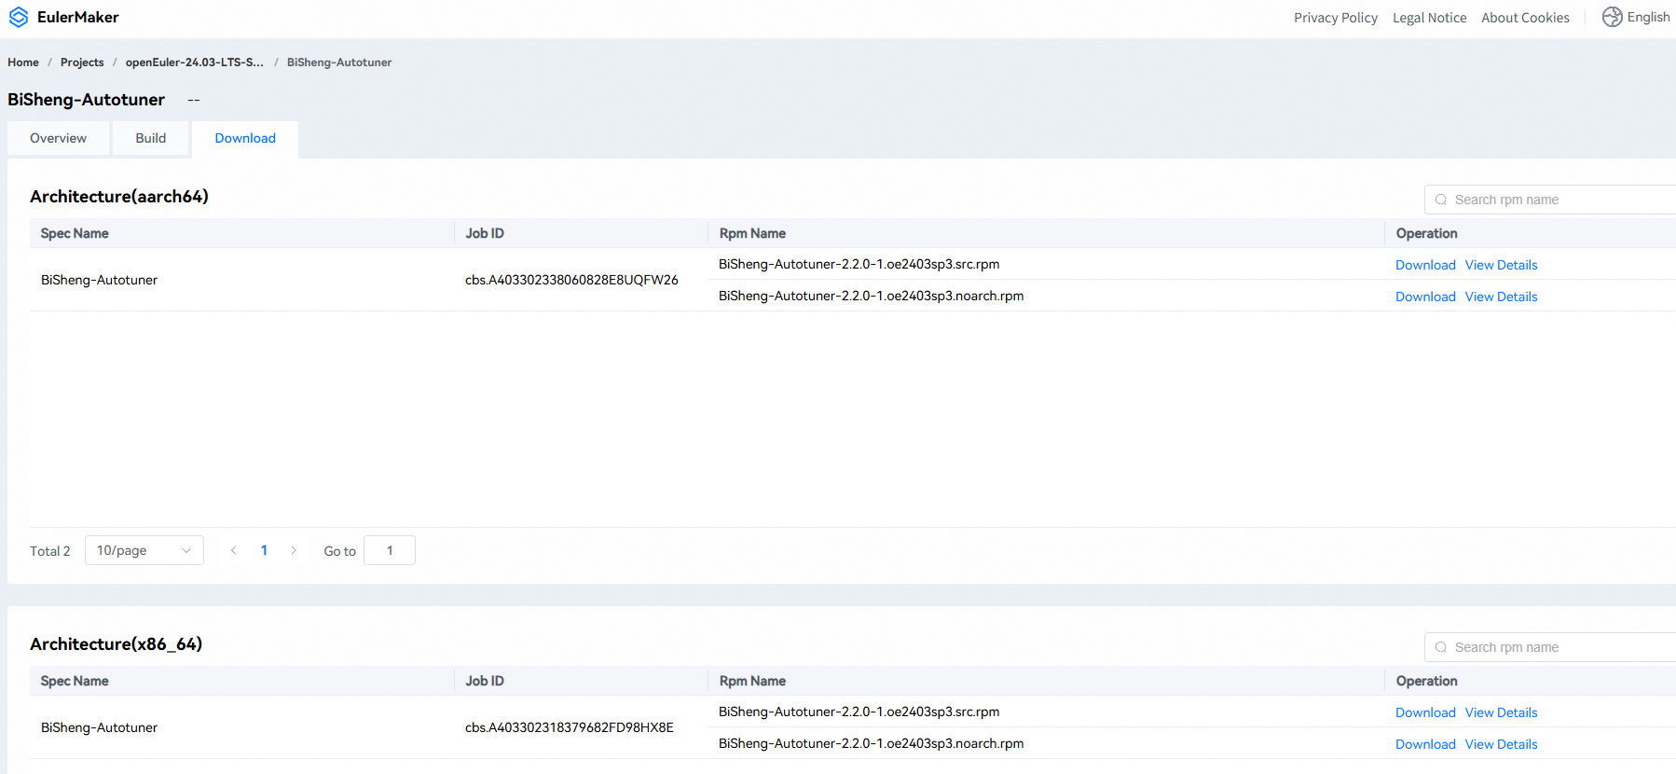Screen dimensions: 1676x774
Task: Click the Architecture(x86_64) heading
Action: pos(116,644)
